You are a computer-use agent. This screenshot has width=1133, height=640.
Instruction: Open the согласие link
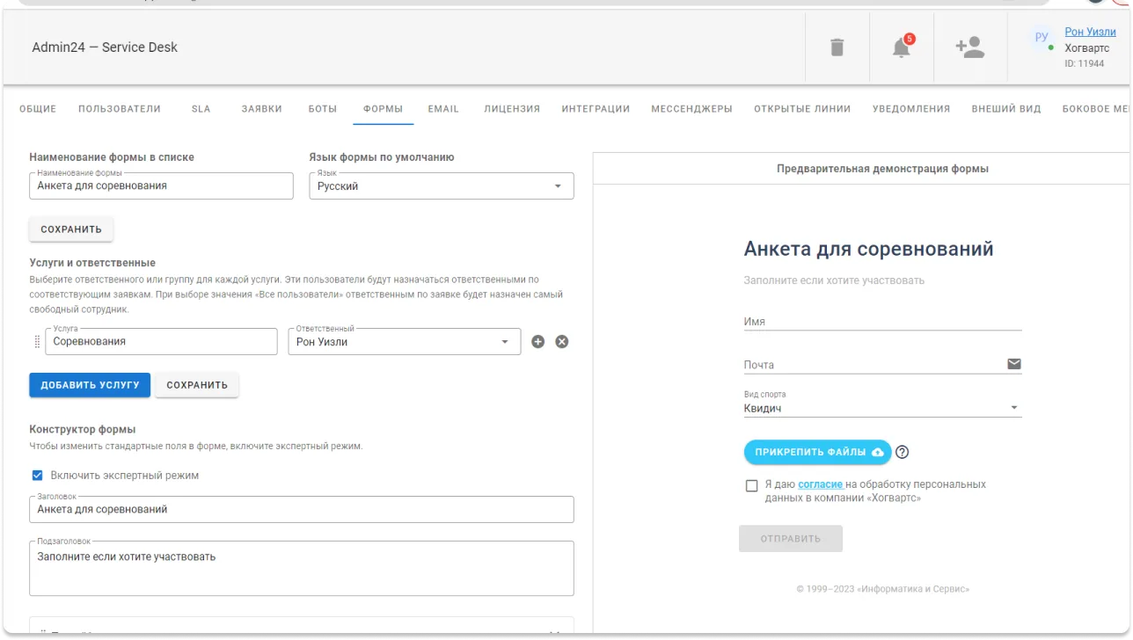point(821,484)
